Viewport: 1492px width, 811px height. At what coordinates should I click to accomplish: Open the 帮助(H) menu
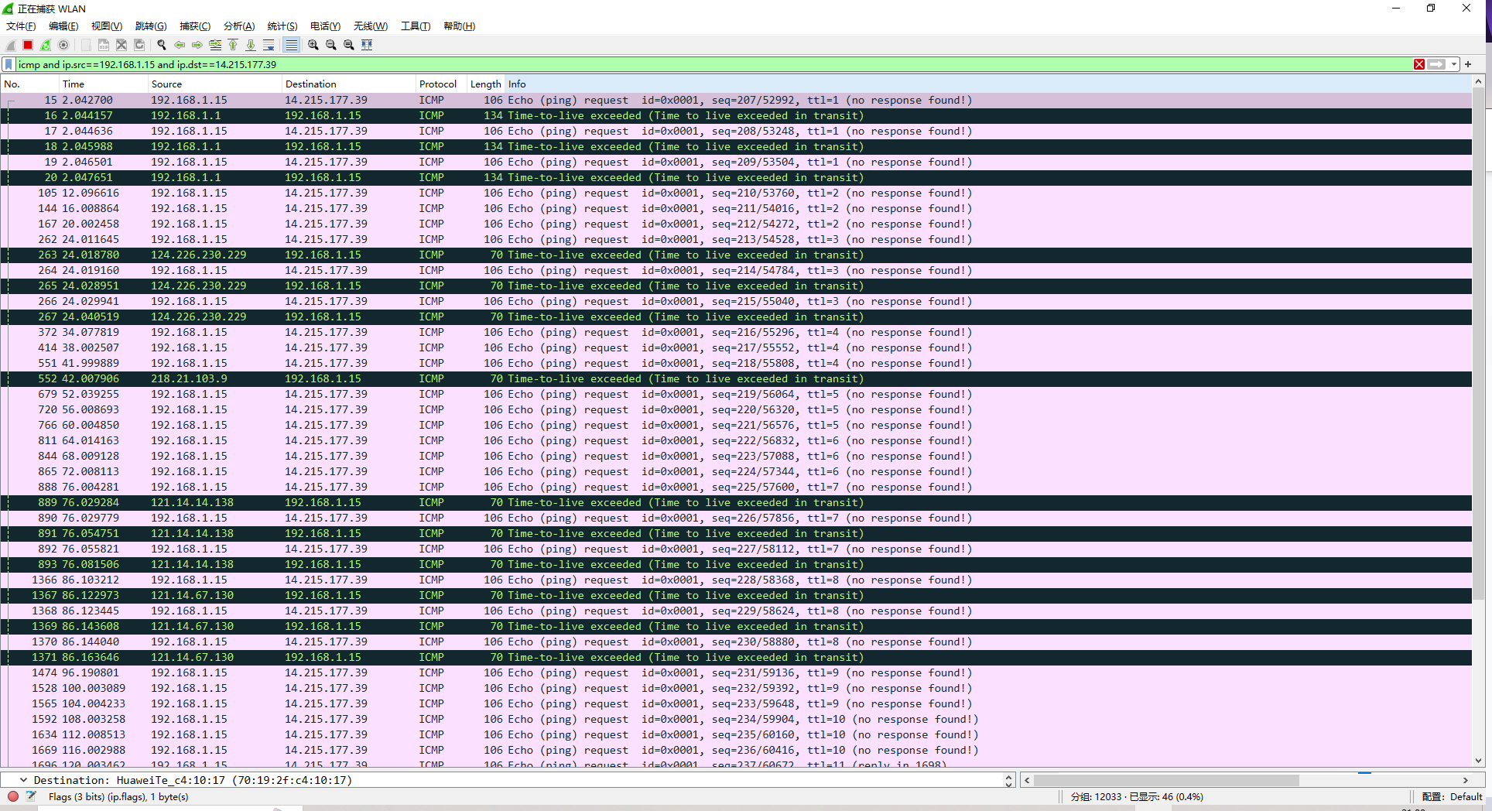[459, 26]
